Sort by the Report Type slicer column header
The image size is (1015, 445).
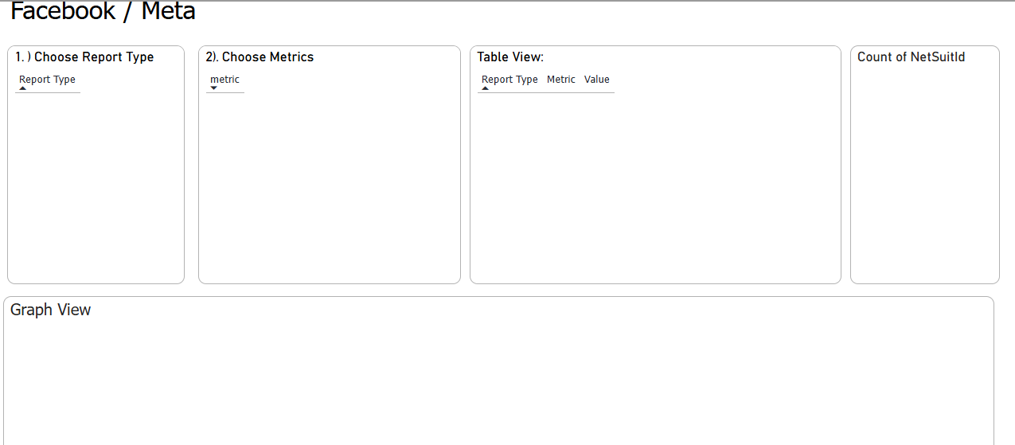47,80
